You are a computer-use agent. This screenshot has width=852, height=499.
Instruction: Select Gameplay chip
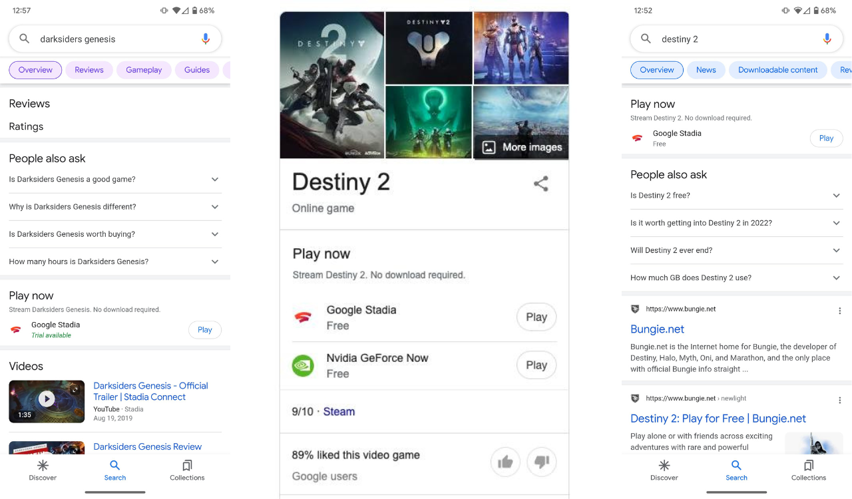tap(144, 70)
